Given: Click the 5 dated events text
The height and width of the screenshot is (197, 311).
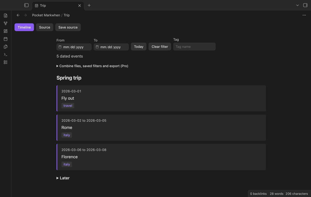Looking at the screenshot, I should coord(70,56).
